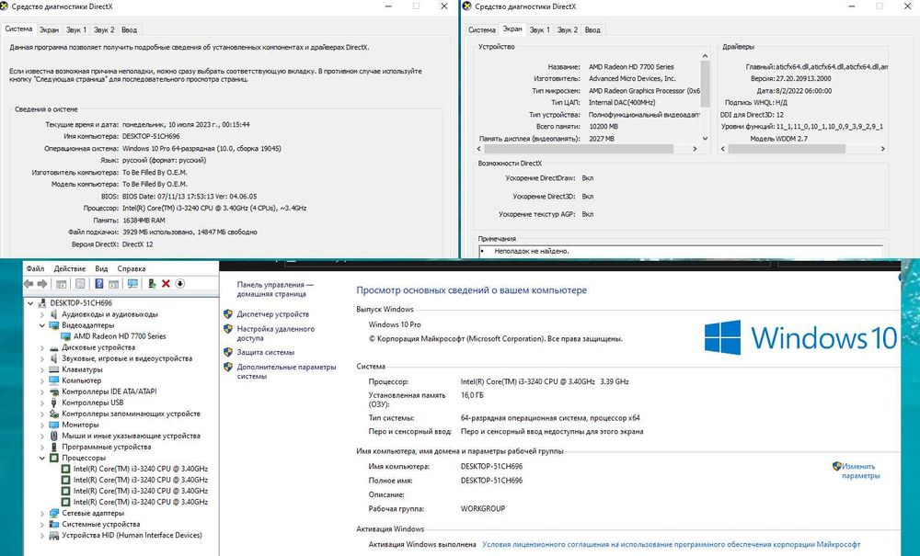Click left arrow of Драйверы horizontal scrollbar

click(x=723, y=149)
